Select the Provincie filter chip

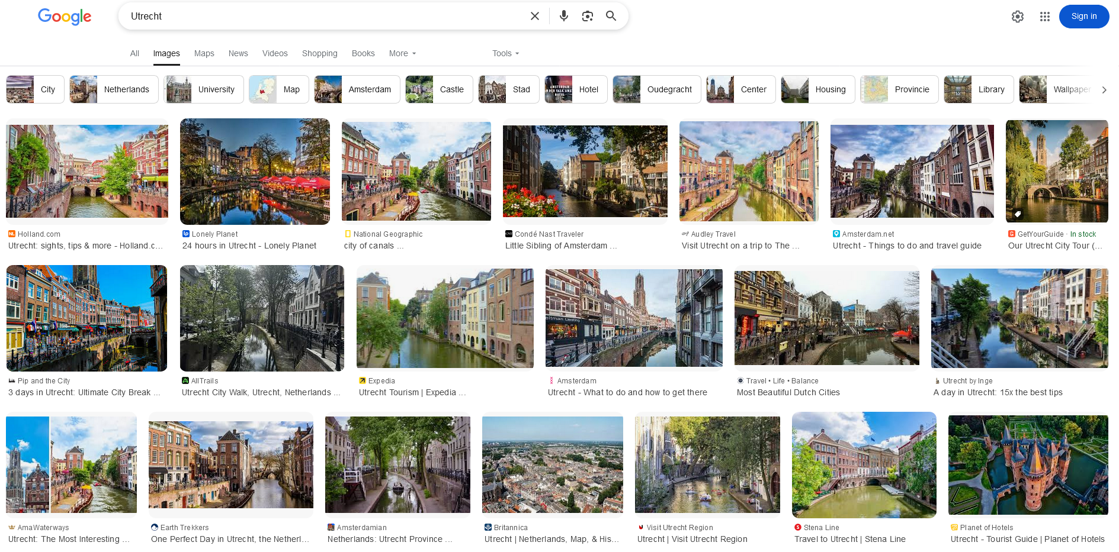click(x=899, y=89)
